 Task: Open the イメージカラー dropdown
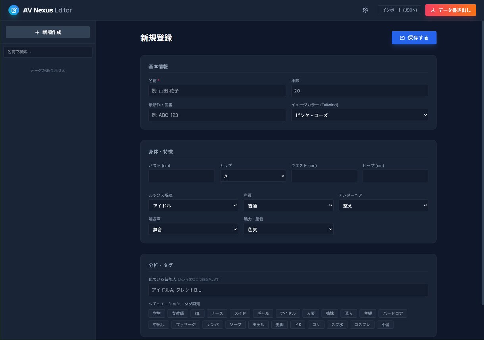(x=359, y=115)
